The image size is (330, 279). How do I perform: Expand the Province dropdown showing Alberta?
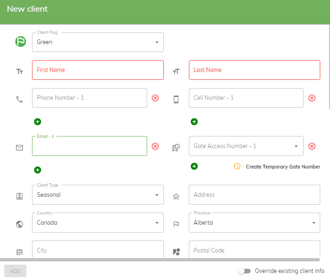[254, 222]
